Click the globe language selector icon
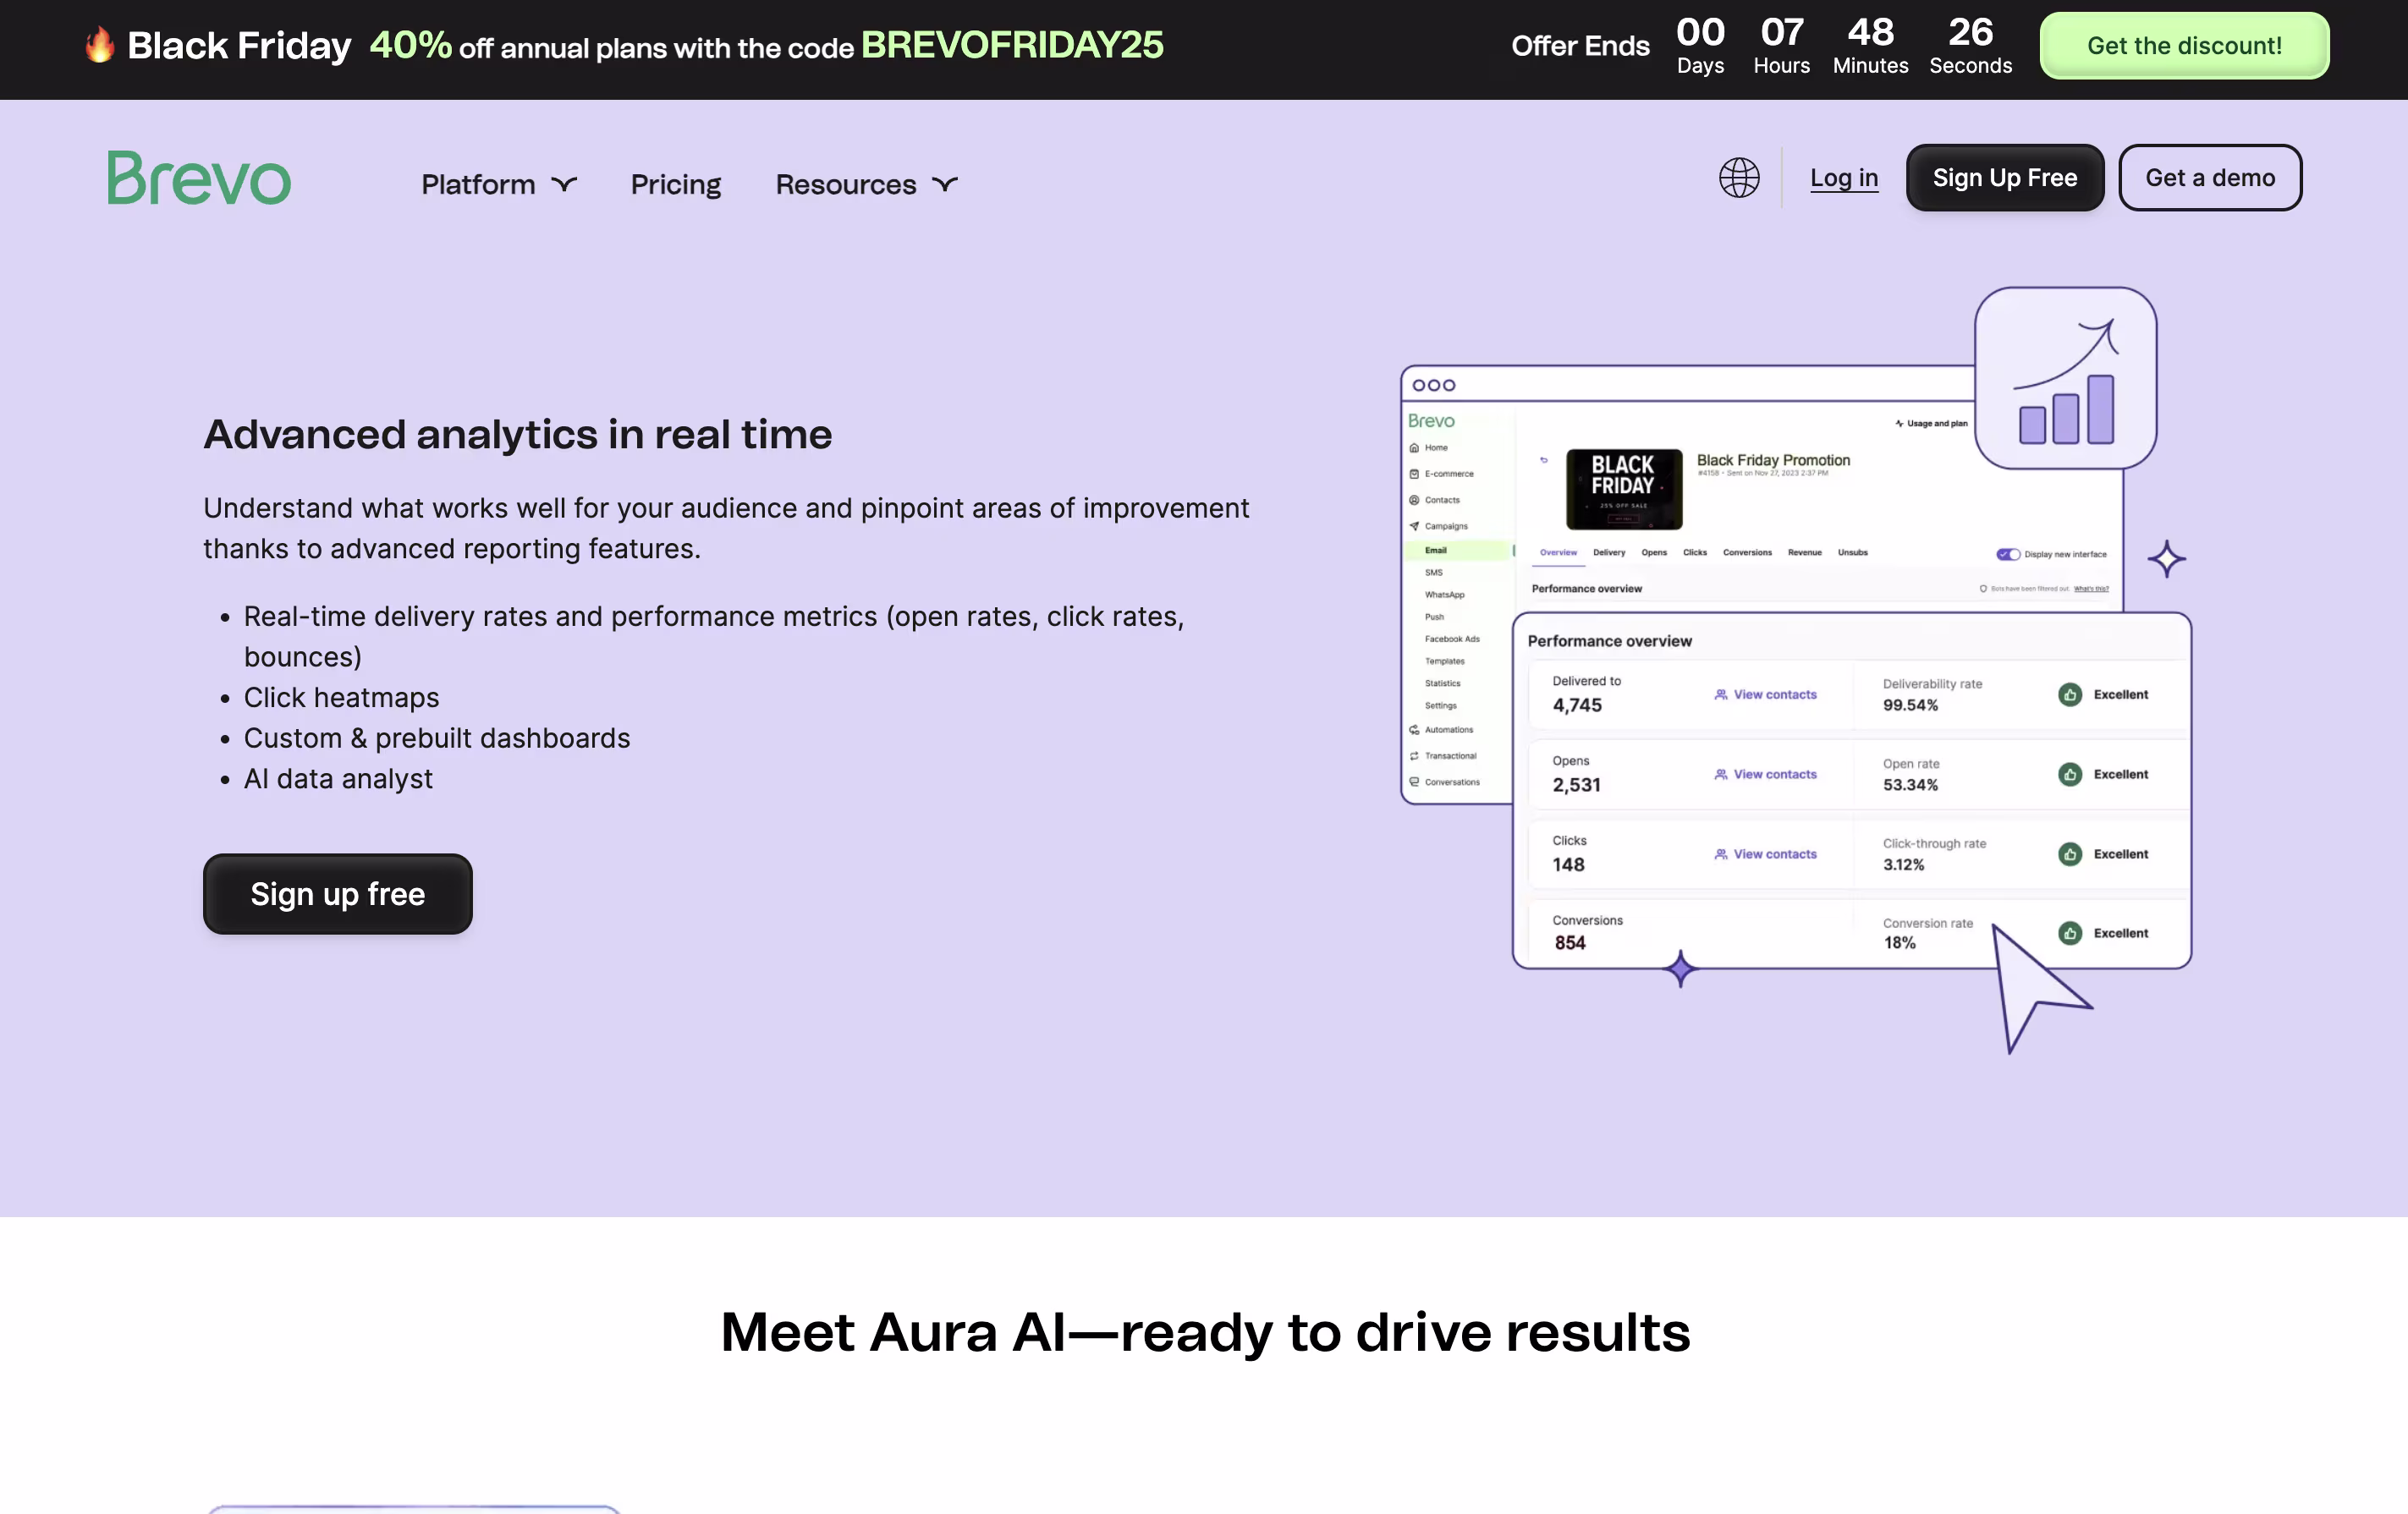This screenshot has width=2408, height=1514. point(1738,178)
